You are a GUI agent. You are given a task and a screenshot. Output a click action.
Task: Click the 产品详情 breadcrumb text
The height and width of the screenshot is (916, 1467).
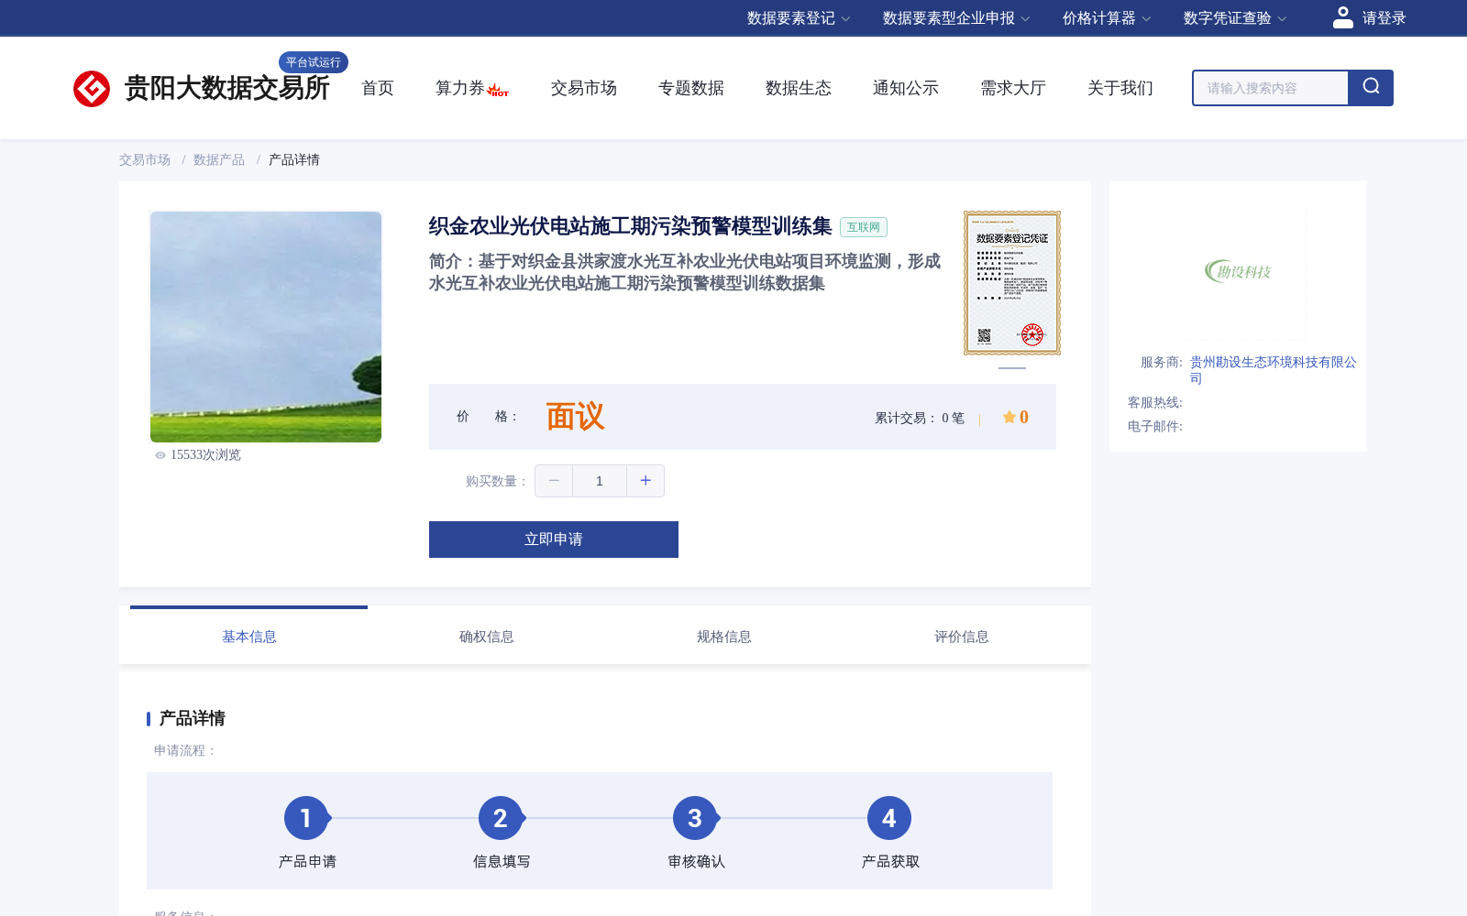click(x=294, y=159)
